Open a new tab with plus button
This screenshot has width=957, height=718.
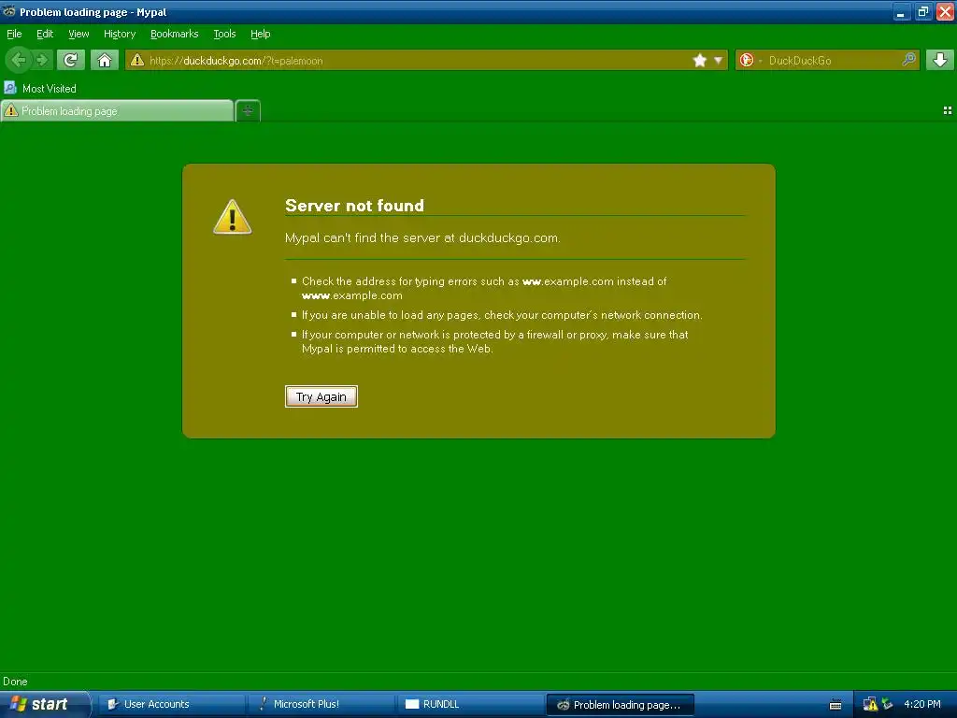[x=248, y=110]
